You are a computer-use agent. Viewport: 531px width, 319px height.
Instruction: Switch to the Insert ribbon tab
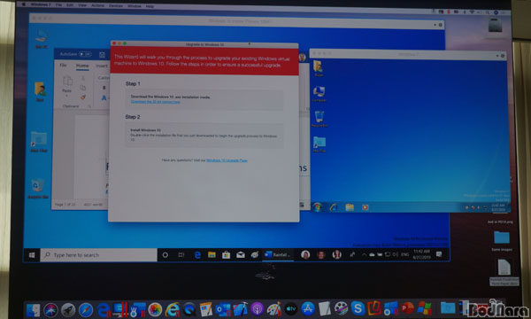click(x=102, y=66)
